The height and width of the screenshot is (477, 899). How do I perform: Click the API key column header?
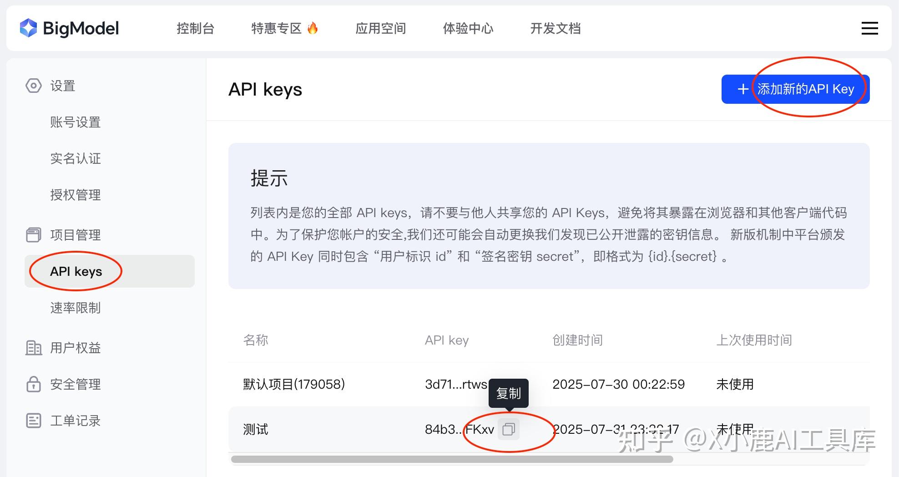tap(447, 340)
